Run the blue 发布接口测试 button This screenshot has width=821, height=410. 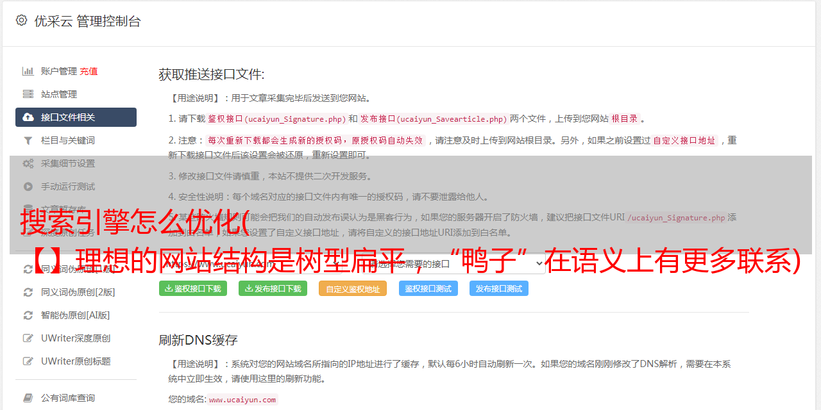pyautogui.click(x=499, y=289)
